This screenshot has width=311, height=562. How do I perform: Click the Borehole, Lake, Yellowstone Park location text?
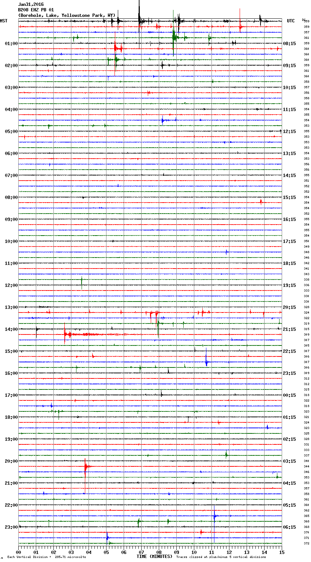coord(67,15)
